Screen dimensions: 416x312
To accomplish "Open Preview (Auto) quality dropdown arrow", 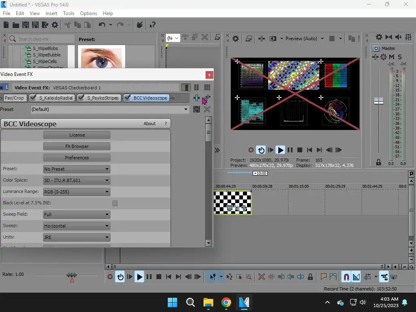I will (x=322, y=39).
